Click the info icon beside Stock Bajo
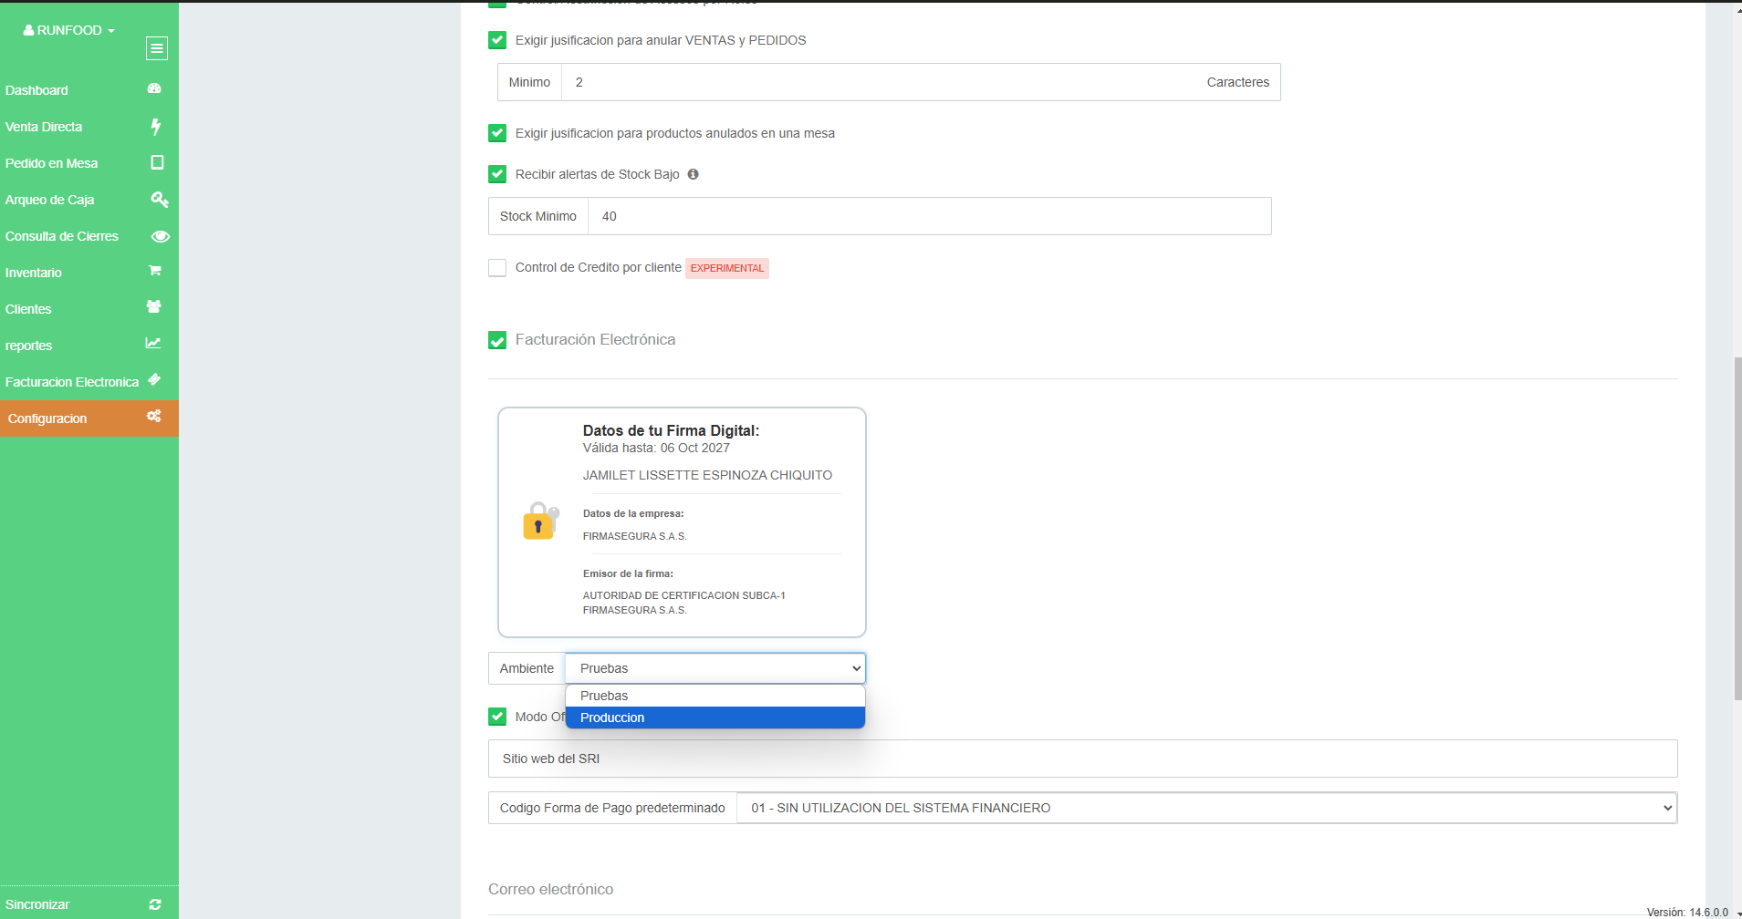1742x919 pixels. pos(694,174)
